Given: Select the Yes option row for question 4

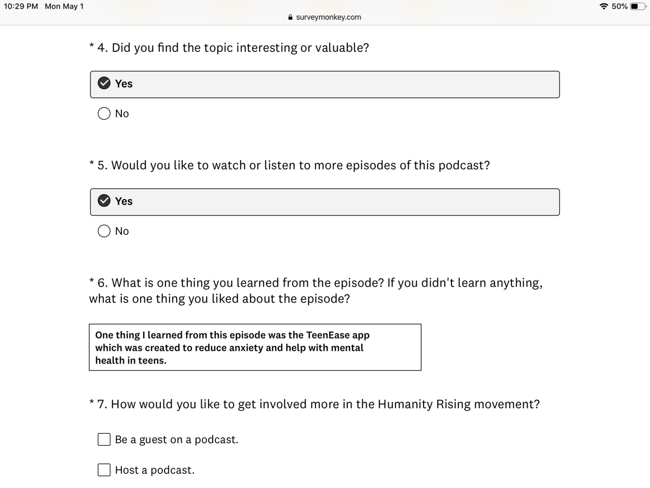Looking at the screenshot, I should [325, 84].
